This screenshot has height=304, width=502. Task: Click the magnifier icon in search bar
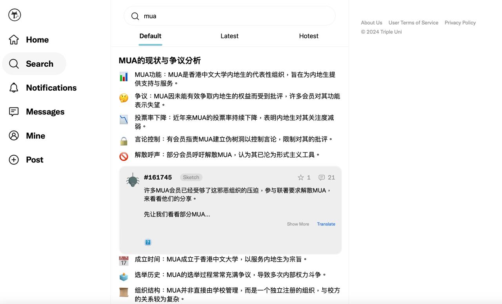135,16
